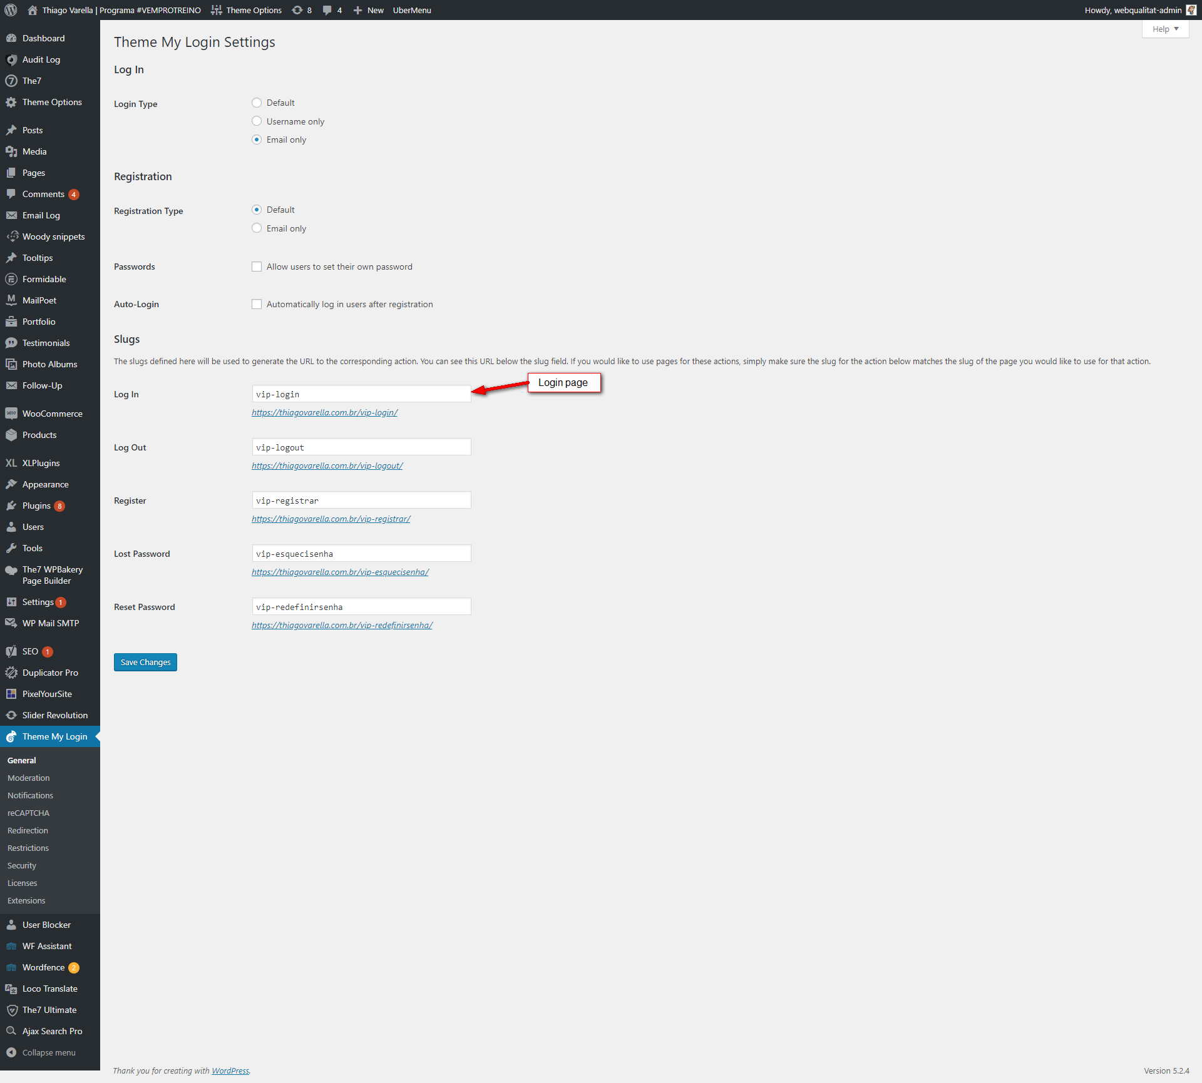Select the Username only login type
The height and width of the screenshot is (1083, 1202).
coord(257,121)
